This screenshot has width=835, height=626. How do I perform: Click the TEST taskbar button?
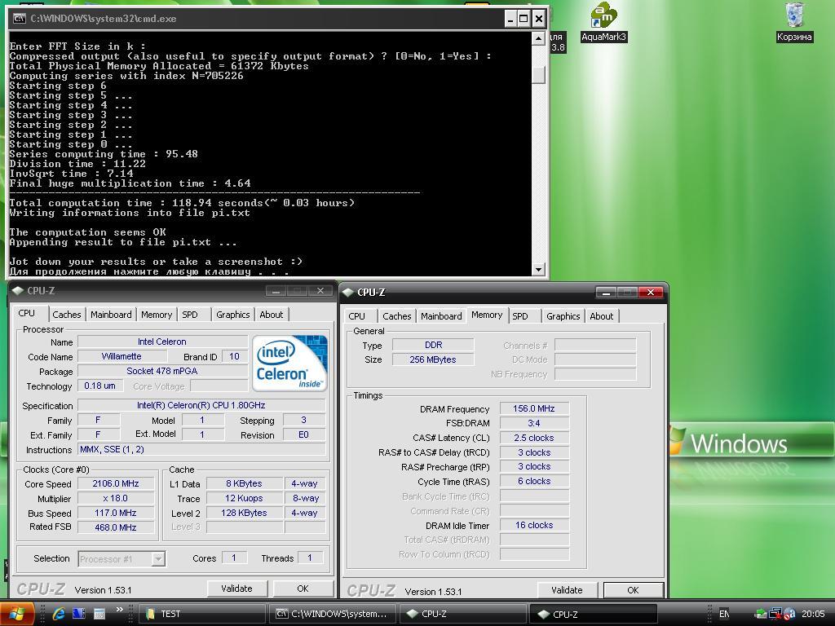pyautogui.click(x=202, y=614)
